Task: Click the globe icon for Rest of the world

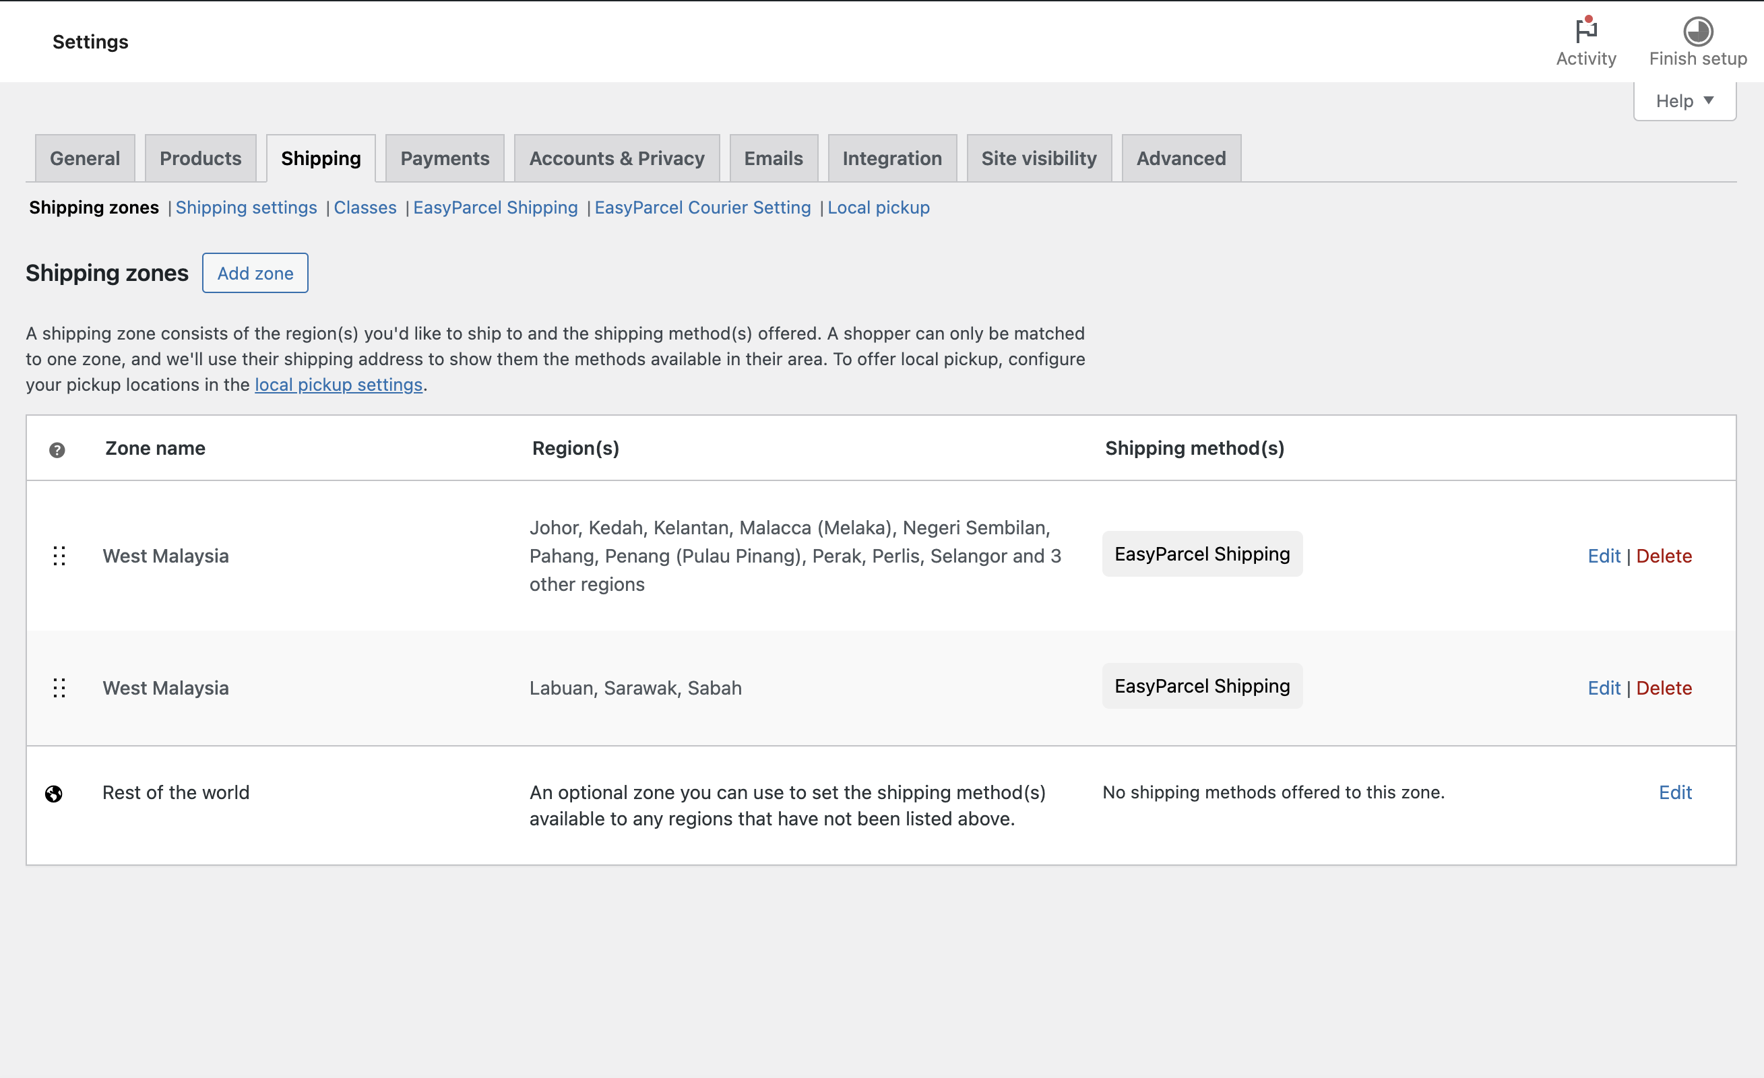Action: (x=54, y=793)
